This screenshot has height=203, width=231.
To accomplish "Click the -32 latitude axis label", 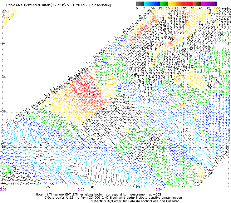I will [x=3, y=43].
